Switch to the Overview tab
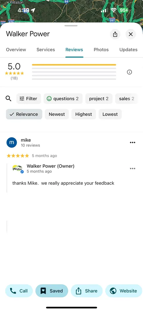Image resolution: width=143 pixels, height=311 pixels. [x=16, y=50]
